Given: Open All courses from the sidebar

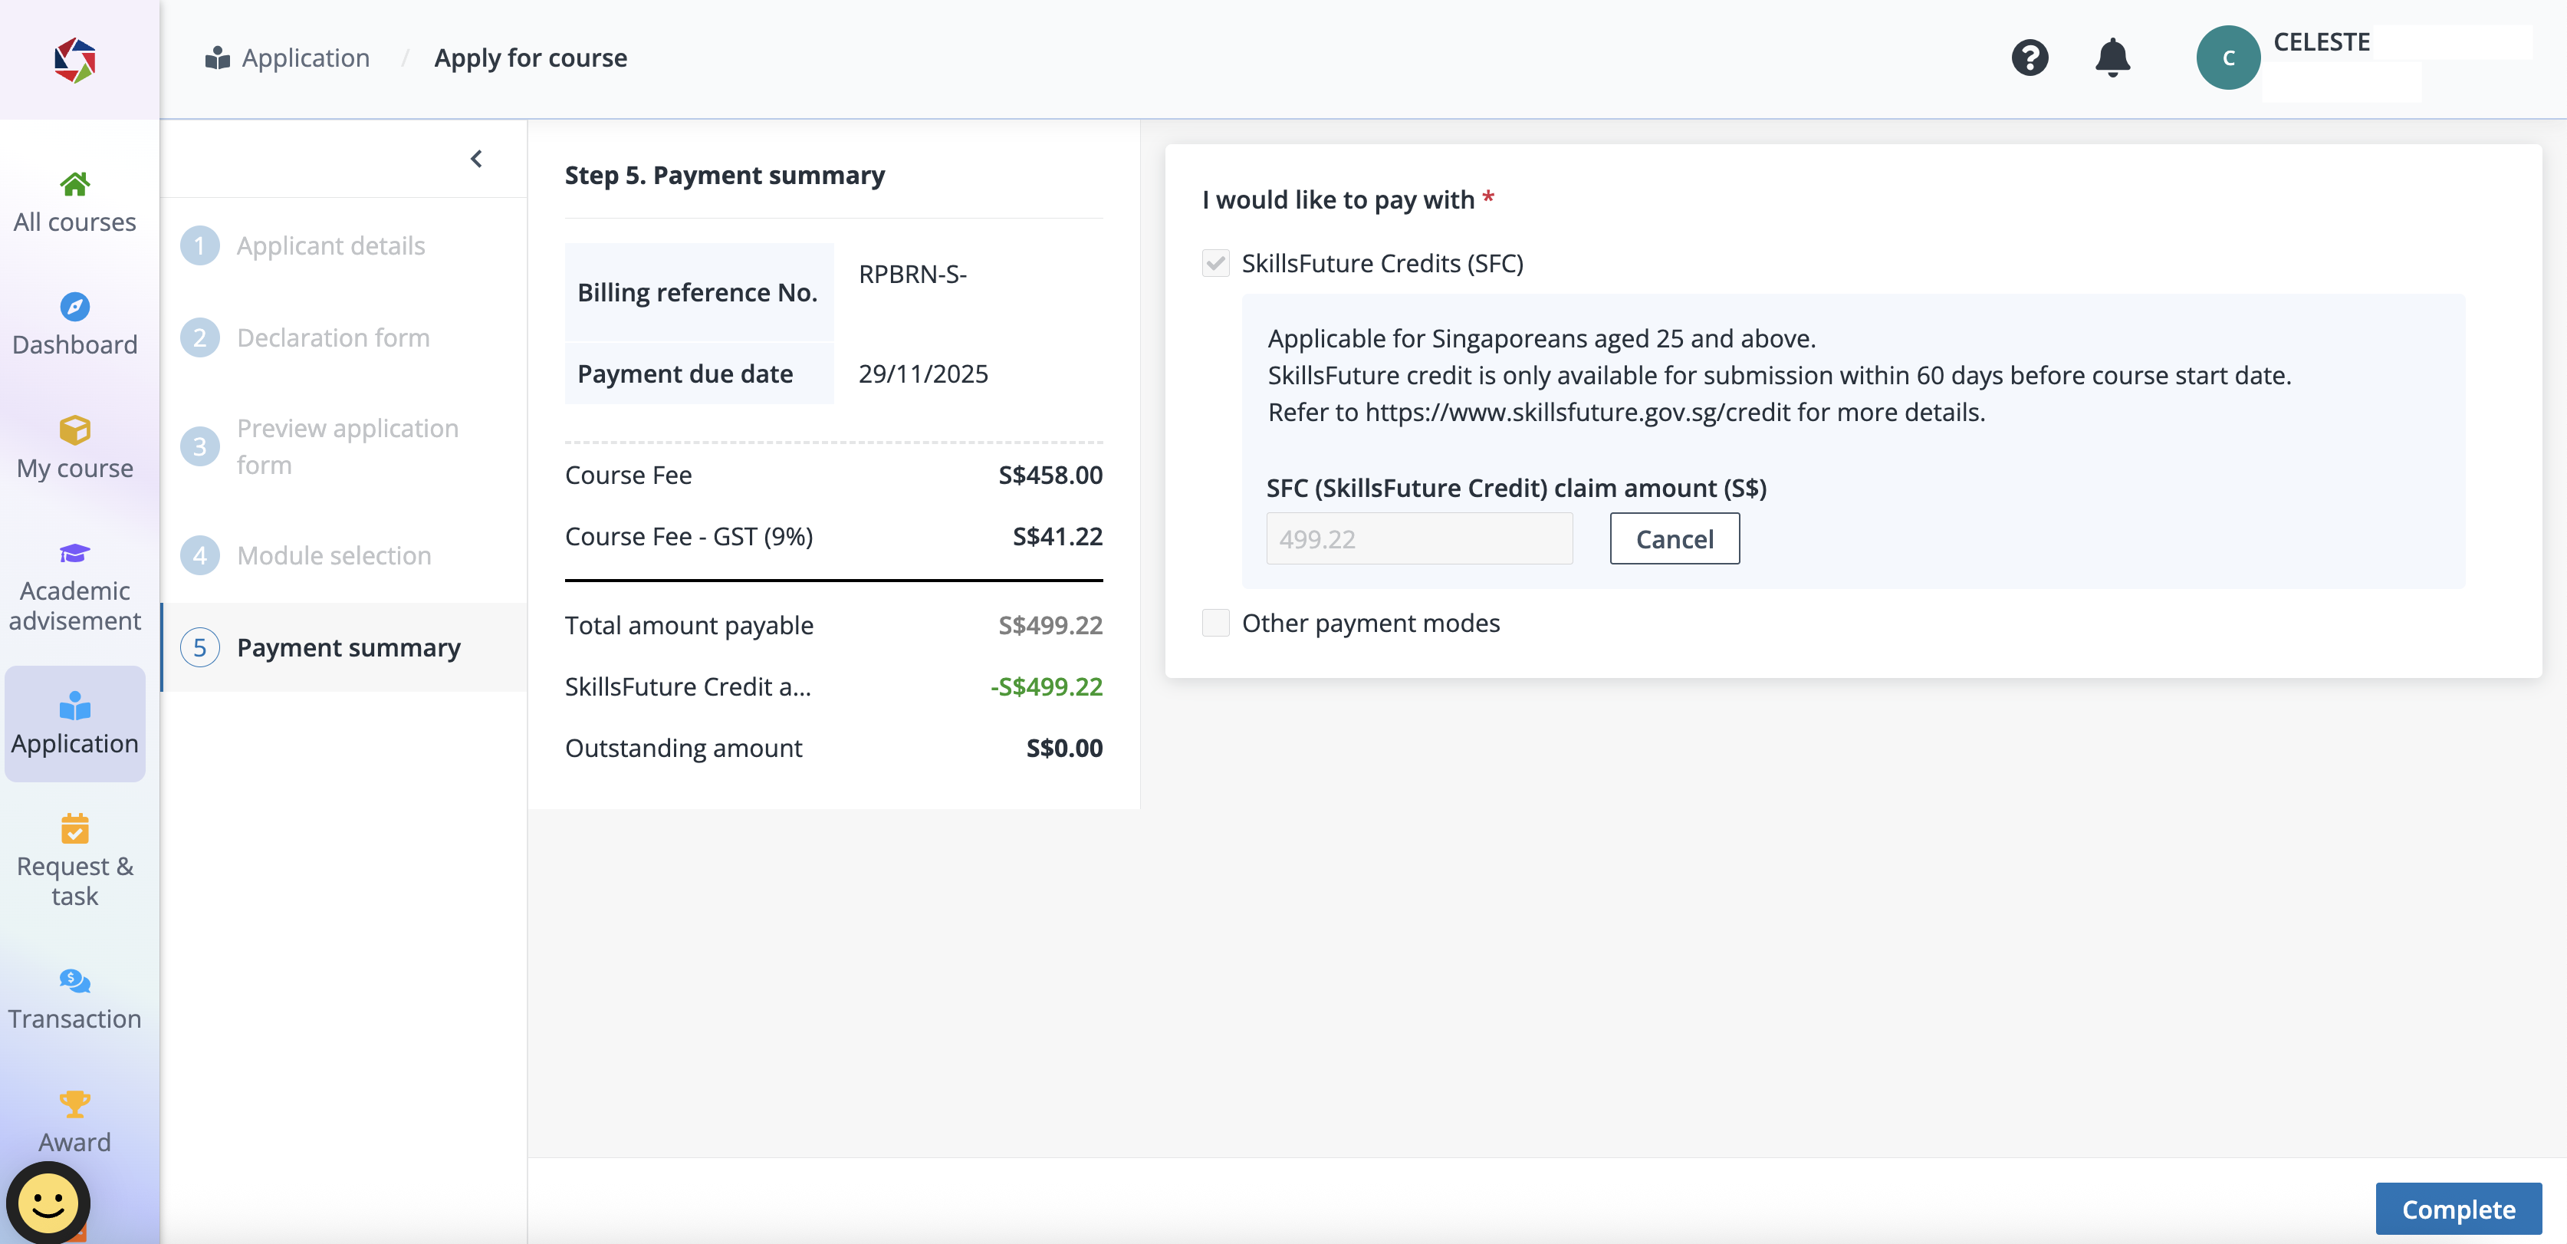Looking at the screenshot, I should [76, 202].
